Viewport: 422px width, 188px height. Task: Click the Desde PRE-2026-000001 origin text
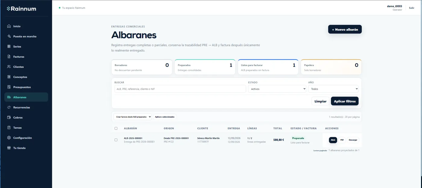[x=176, y=138]
